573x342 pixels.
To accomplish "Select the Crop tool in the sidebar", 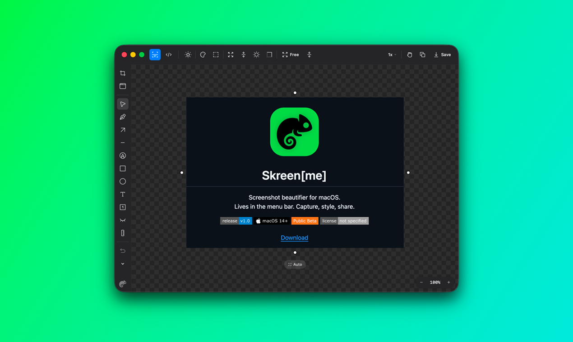I will pos(123,73).
